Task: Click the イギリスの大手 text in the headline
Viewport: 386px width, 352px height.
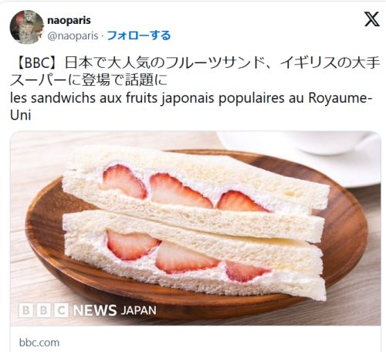Action: point(330,63)
